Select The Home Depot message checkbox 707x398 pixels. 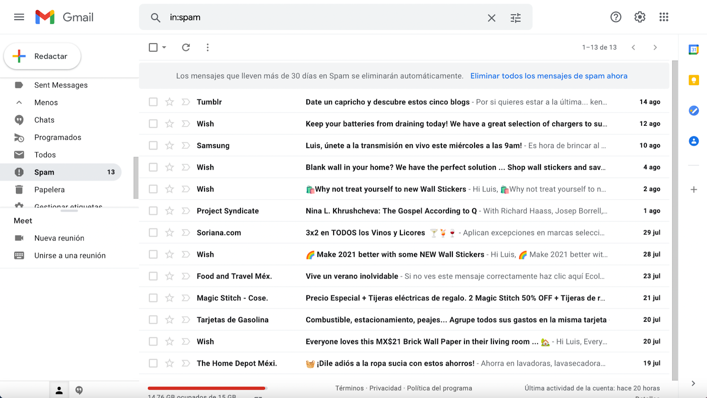point(153,363)
